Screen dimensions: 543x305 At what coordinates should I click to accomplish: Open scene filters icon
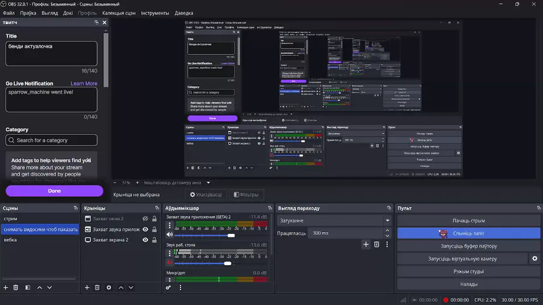click(28, 288)
